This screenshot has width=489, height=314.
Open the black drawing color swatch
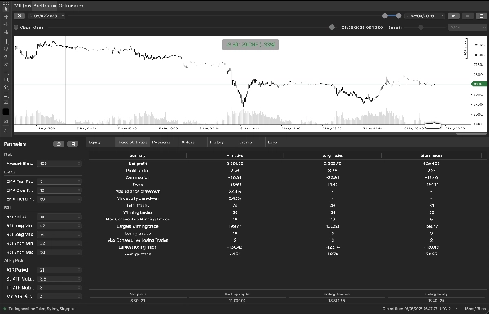(x=6, y=111)
